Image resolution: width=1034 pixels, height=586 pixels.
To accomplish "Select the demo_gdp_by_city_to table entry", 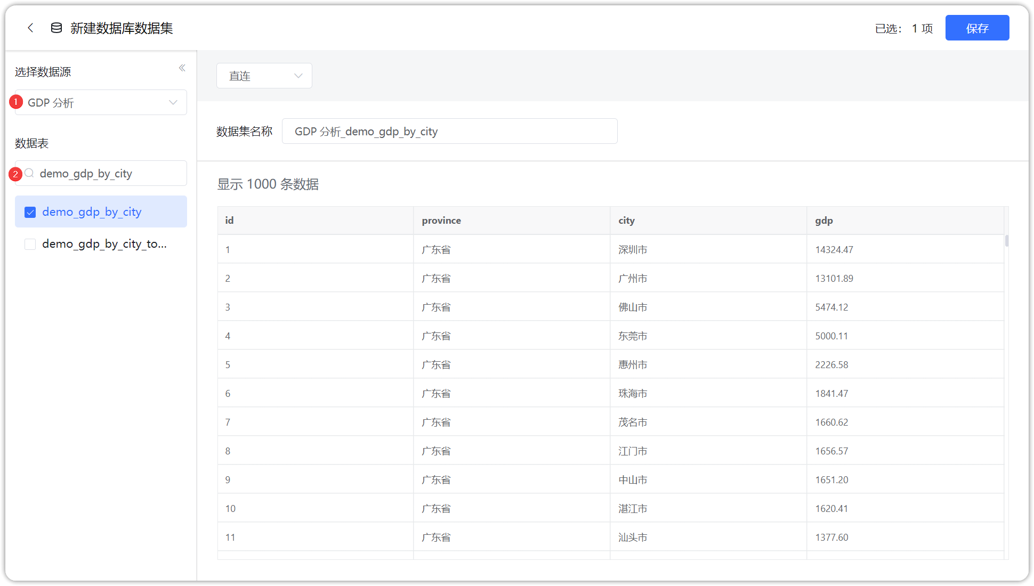I will click(x=104, y=244).
